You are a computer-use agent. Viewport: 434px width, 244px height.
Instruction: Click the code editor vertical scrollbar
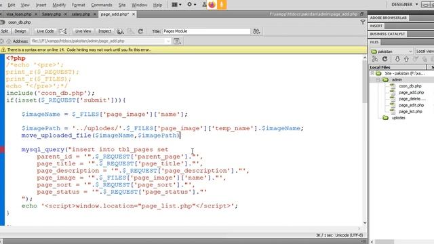tap(365, 140)
